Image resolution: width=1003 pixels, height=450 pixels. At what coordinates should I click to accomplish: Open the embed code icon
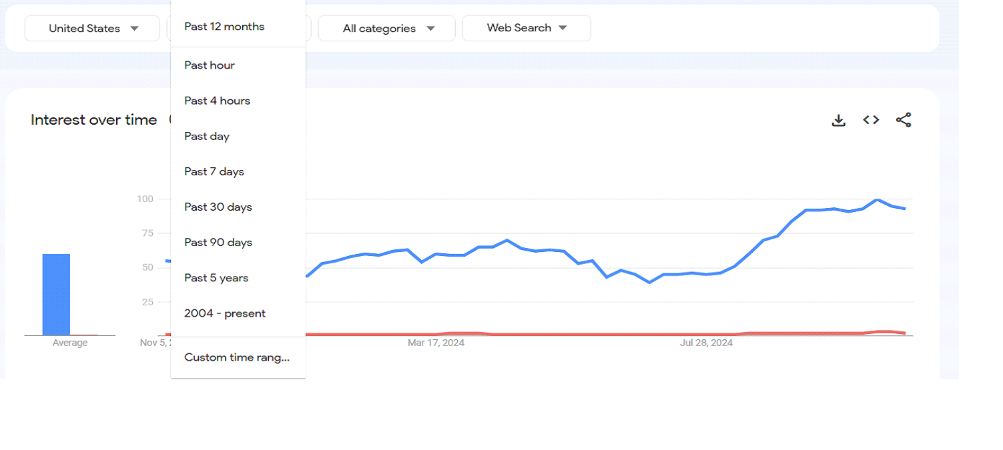click(x=871, y=120)
